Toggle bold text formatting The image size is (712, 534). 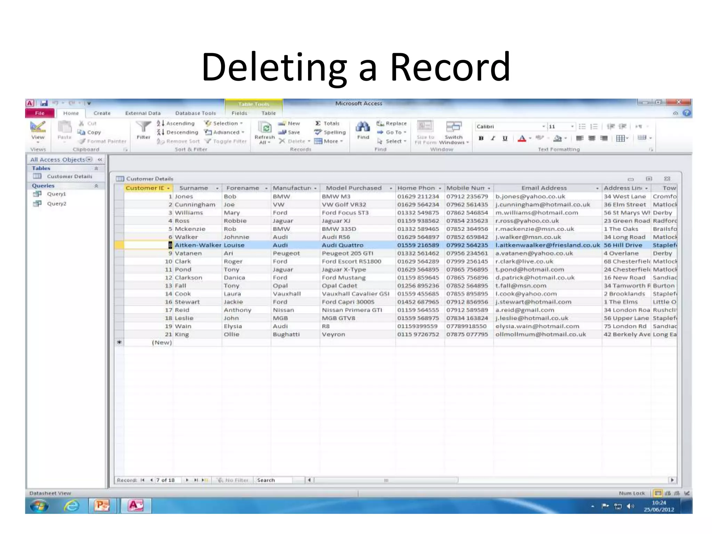click(x=481, y=138)
